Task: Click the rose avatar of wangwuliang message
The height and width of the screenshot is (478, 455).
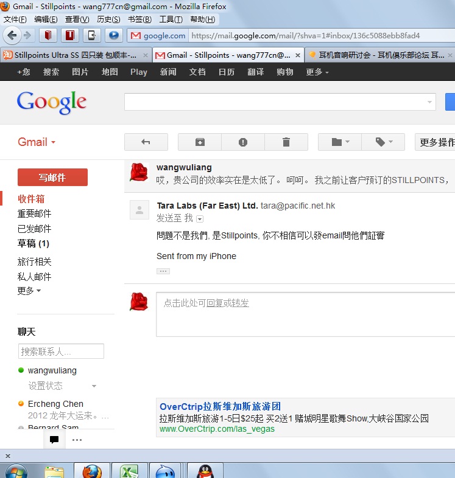Action: click(139, 172)
